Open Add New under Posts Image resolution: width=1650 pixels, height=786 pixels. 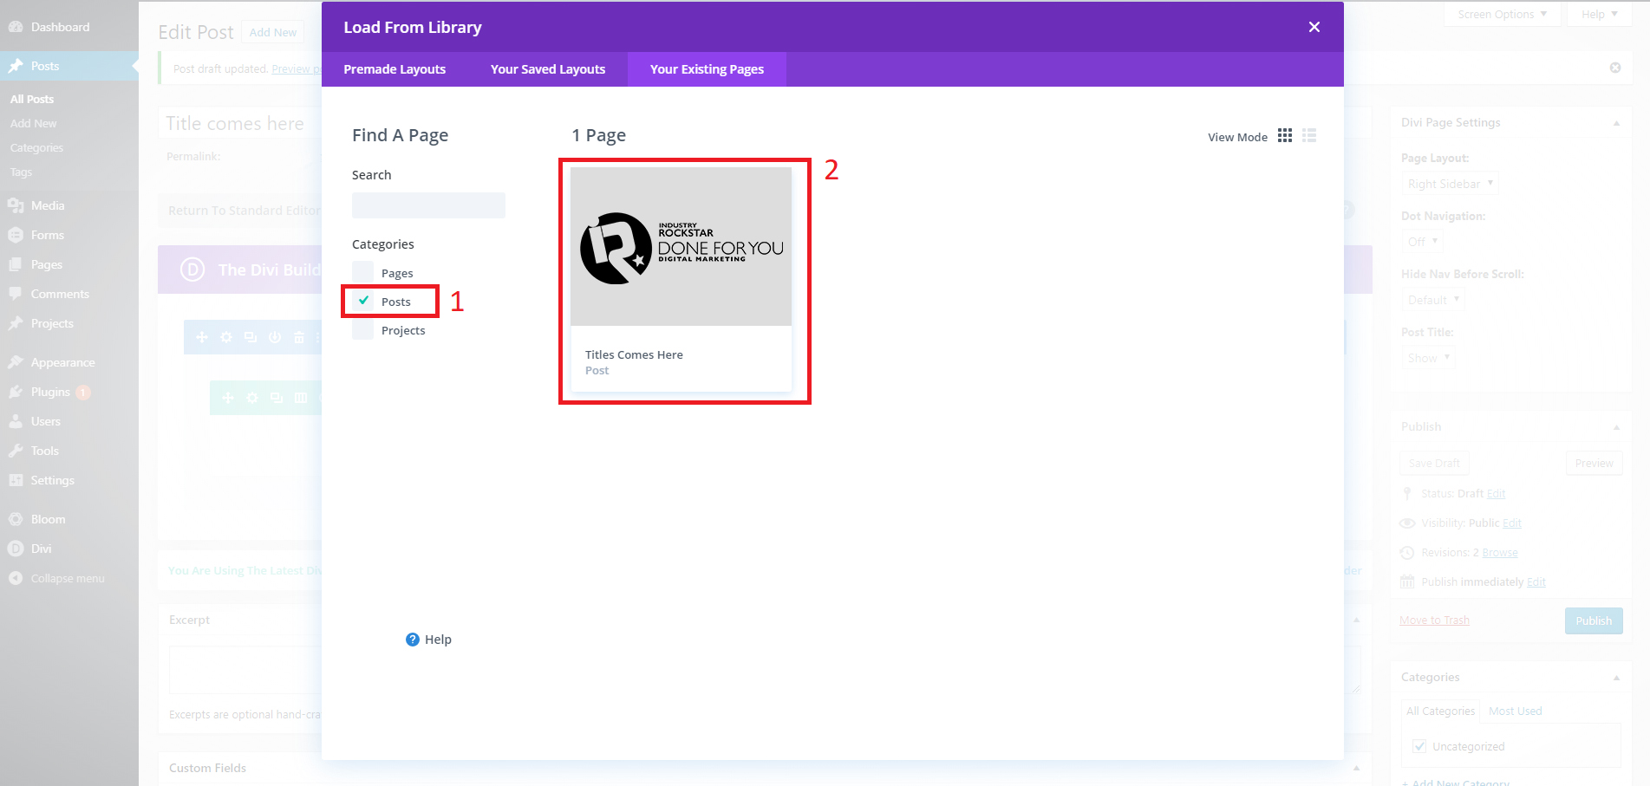click(33, 123)
